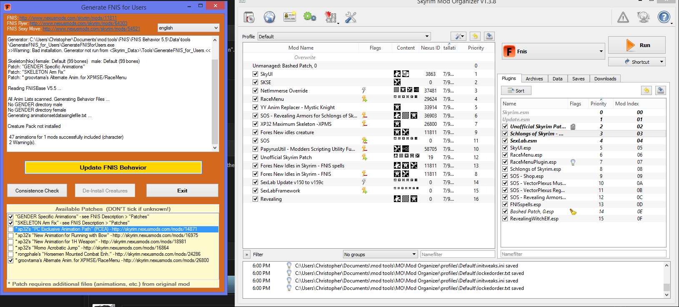Select the PapyrusUtil mod row
Screen dimensions: 679x307
tap(368, 149)
